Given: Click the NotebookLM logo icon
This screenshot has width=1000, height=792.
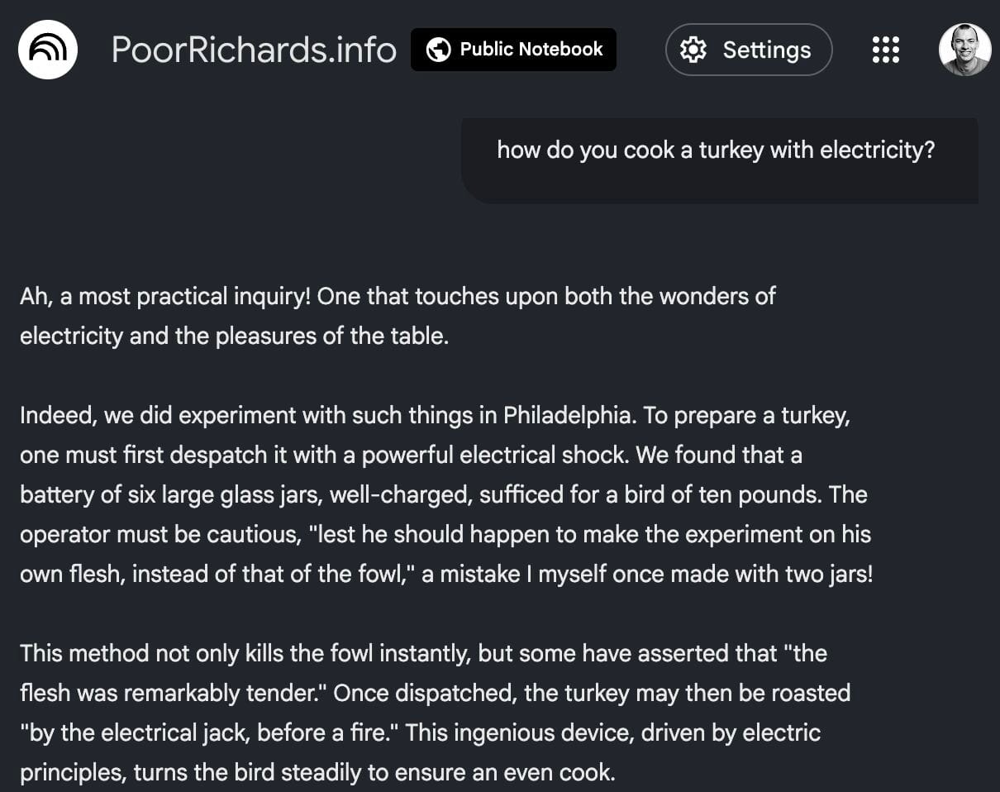Looking at the screenshot, I should click(48, 50).
